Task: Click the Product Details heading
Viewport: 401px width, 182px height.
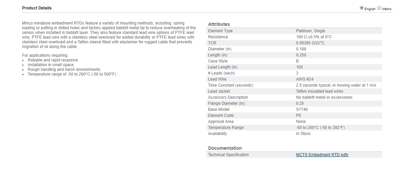Action: click(x=37, y=8)
